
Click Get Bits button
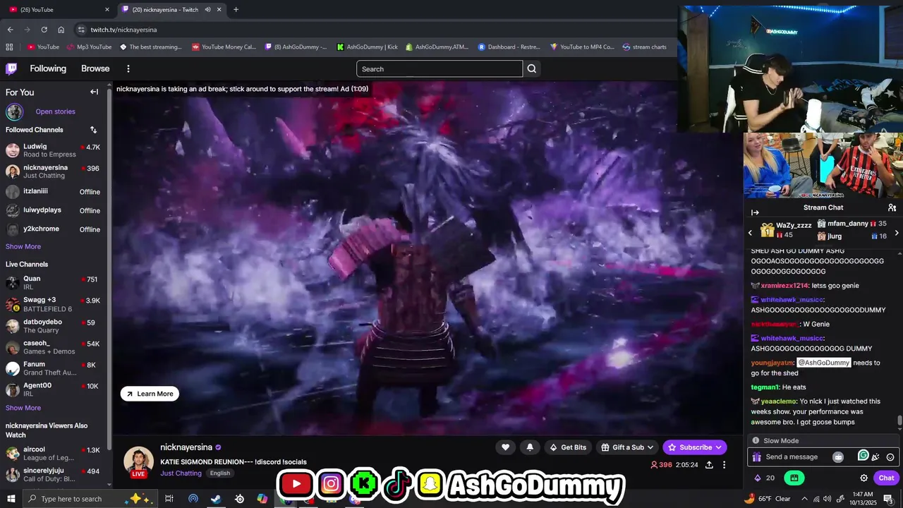click(x=568, y=447)
